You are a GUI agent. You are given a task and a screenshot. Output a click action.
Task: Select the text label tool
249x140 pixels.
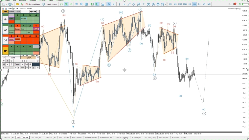tap(144, 4)
